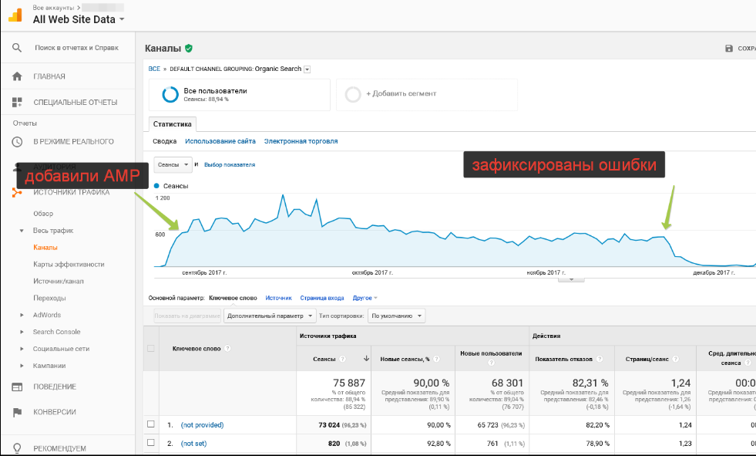Open the Organic Search channel dropdown
This screenshot has height=456, width=756.
click(x=307, y=69)
